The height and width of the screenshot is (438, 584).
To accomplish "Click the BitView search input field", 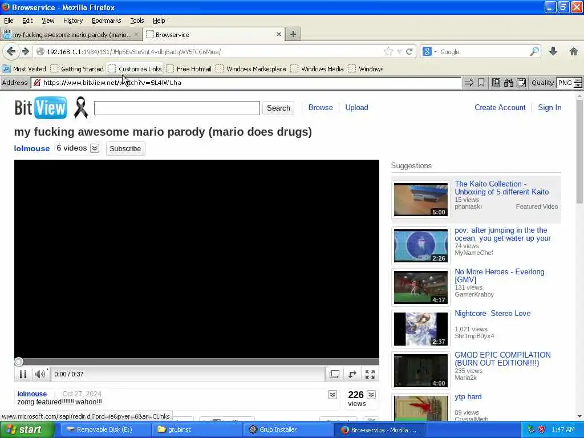I will pyautogui.click(x=177, y=108).
